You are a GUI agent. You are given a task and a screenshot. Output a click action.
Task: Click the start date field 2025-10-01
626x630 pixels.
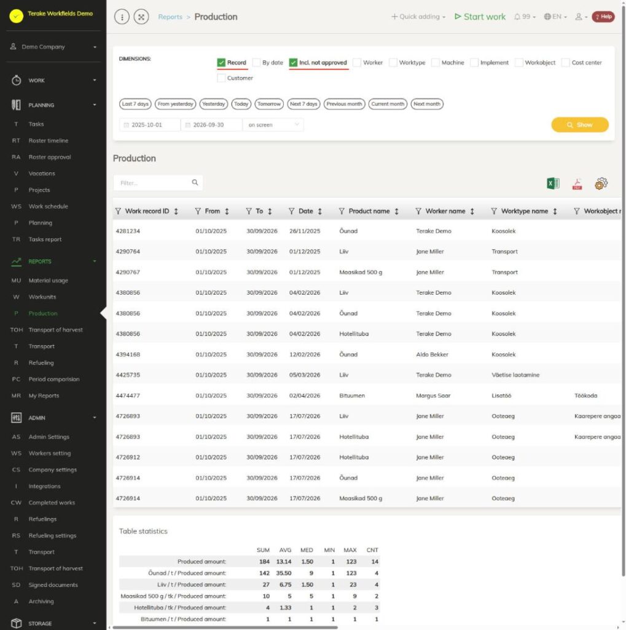[150, 125]
